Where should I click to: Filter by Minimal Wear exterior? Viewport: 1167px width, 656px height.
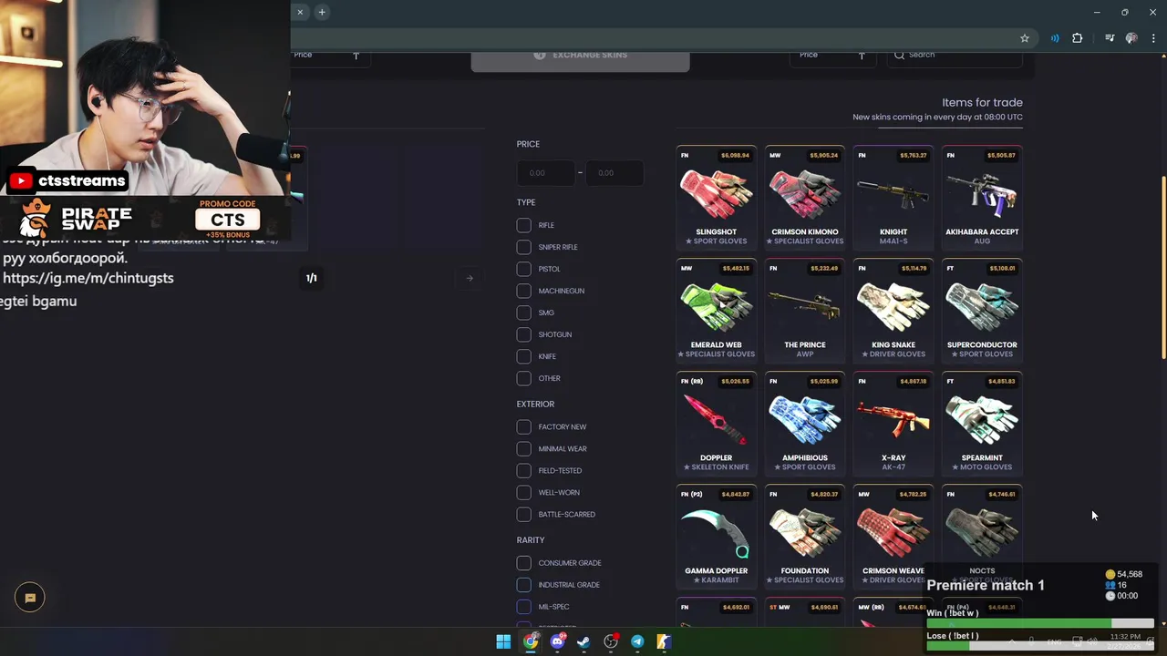pyautogui.click(x=523, y=448)
